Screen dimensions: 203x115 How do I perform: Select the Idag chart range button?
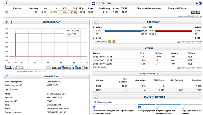coord(9,67)
